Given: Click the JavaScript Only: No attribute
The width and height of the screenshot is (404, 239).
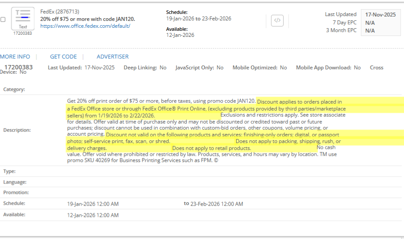Looking at the screenshot, I should (199, 68).
